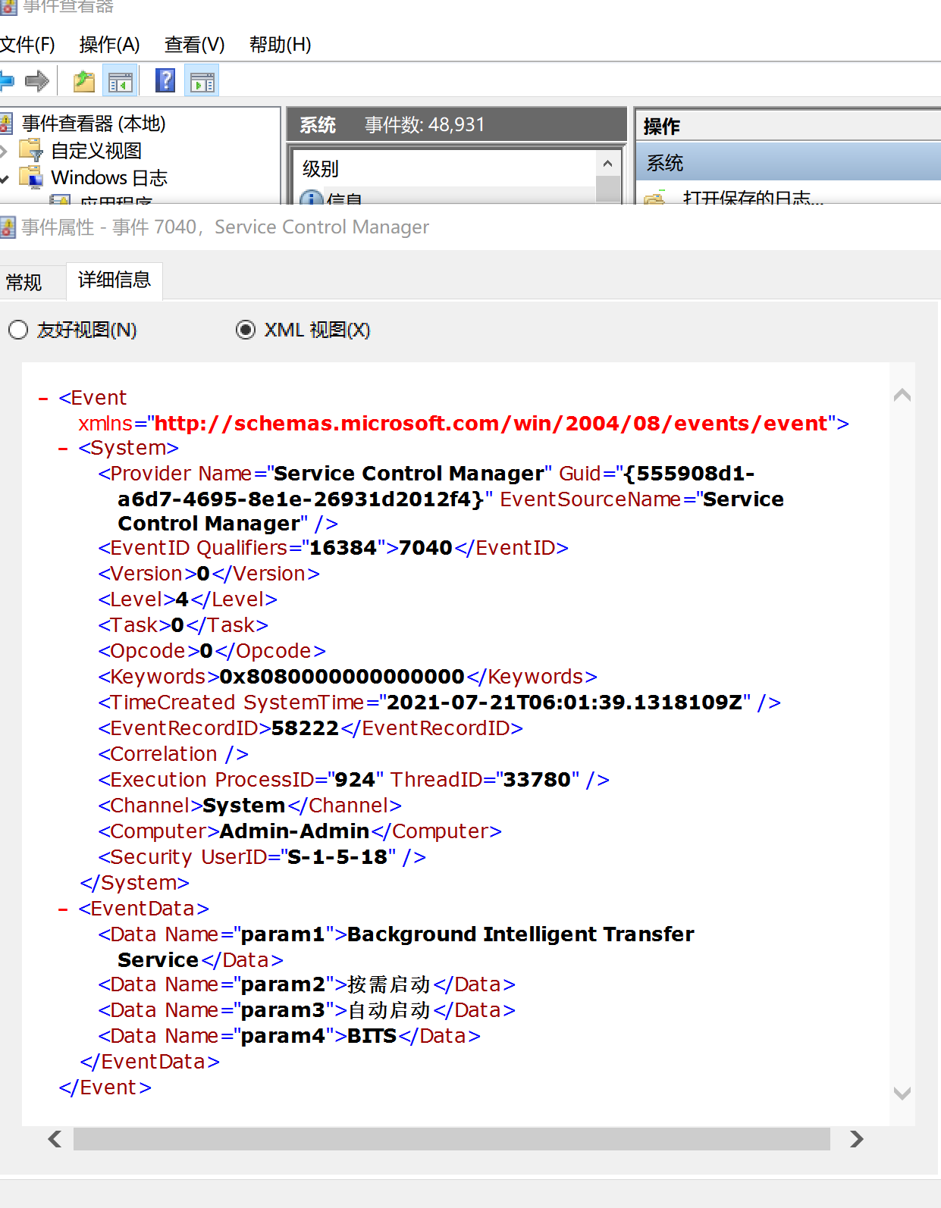This screenshot has height=1208, width=941.
Task: Open the 操作(A) menu
Action: 109,45
